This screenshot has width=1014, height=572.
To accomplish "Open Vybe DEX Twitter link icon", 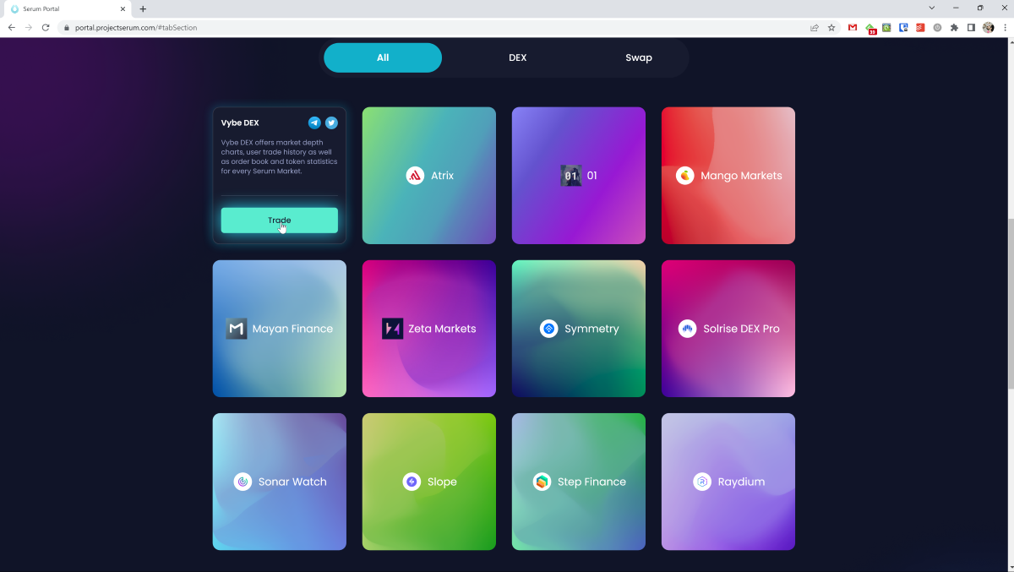I will 331,123.
